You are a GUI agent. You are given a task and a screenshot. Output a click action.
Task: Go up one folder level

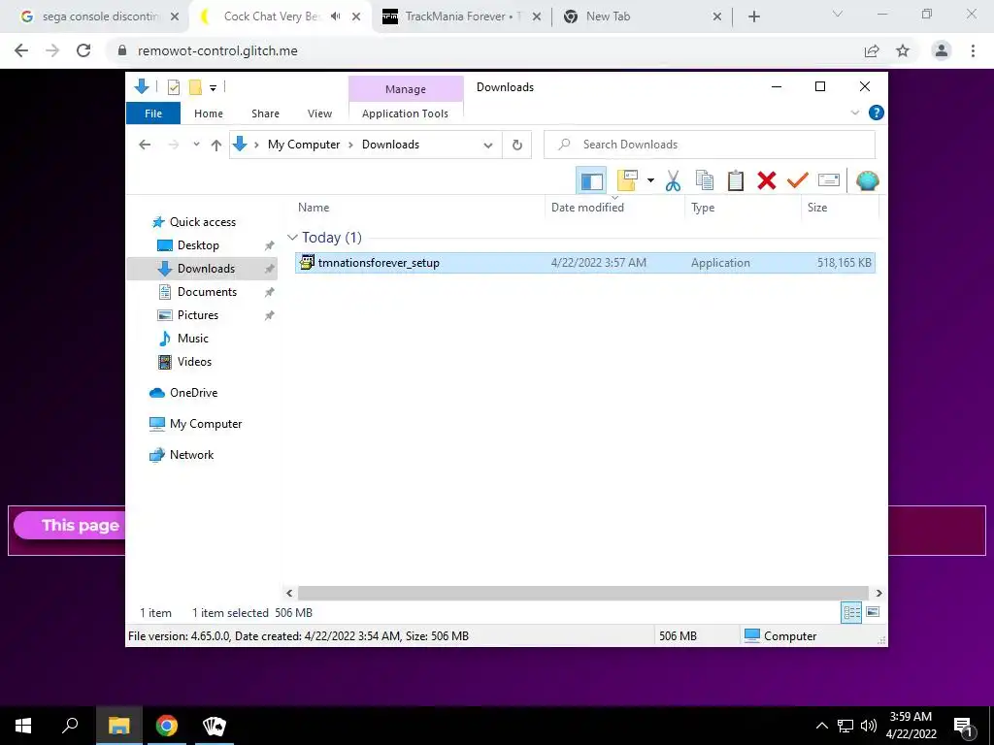pyautogui.click(x=216, y=146)
